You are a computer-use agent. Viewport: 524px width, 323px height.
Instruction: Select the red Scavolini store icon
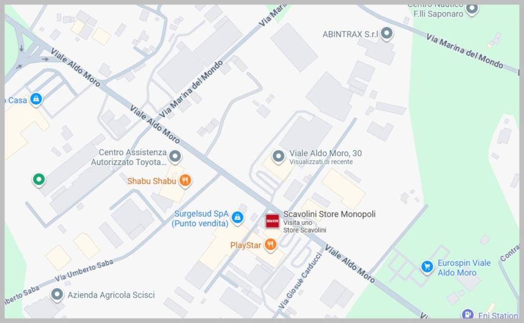272,221
